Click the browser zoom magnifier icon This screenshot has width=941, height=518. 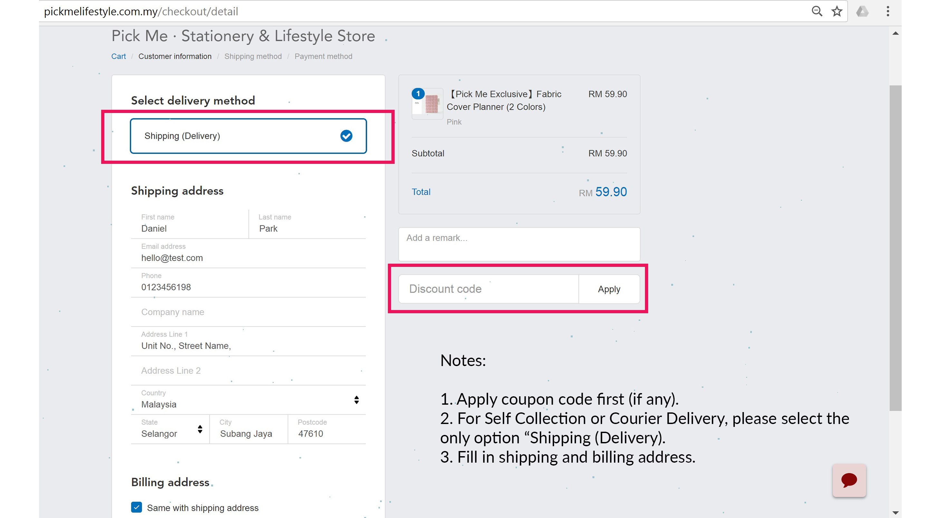tap(817, 11)
